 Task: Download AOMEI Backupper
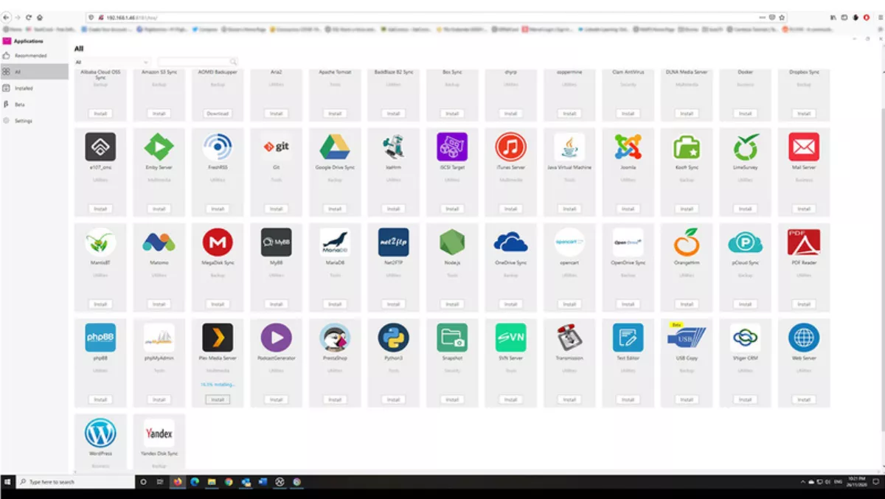click(218, 114)
